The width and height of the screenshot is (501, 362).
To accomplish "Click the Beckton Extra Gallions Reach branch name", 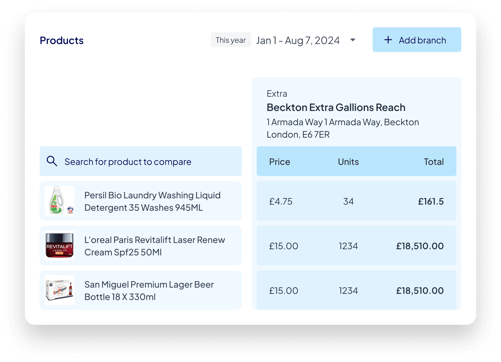I will pyautogui.click(x=336, y=107).
